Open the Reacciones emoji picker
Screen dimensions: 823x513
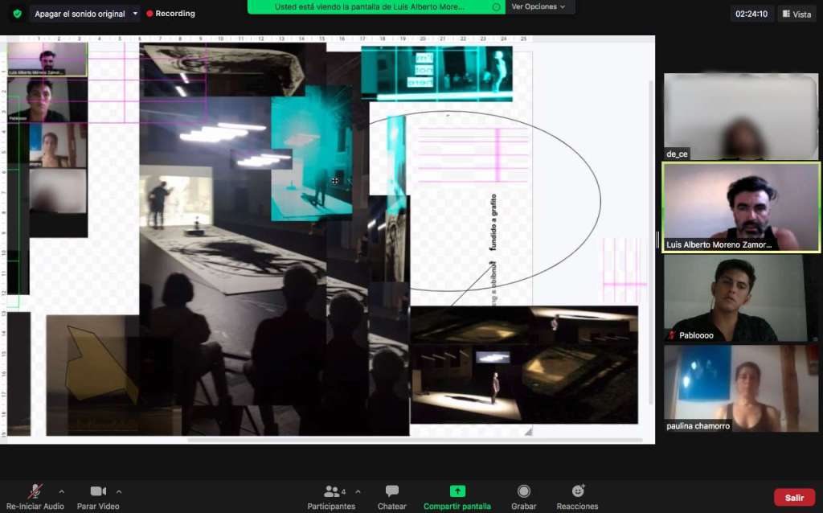[577, 491]
